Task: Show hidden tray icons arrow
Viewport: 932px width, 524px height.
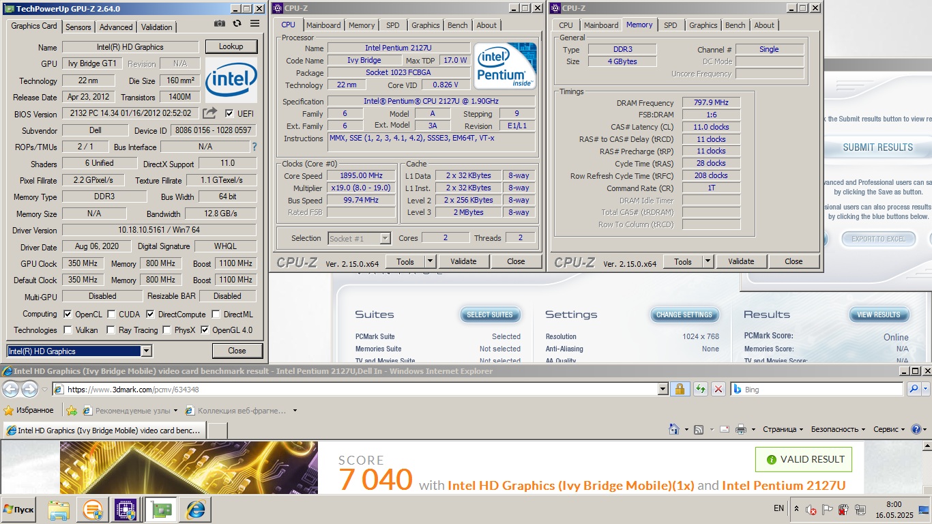Action: 796,509
